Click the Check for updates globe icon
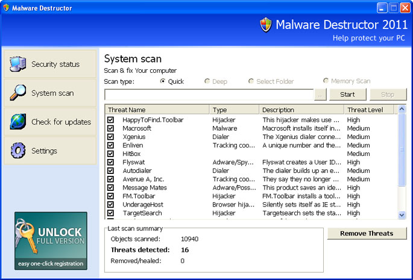 tap(18, 122)
